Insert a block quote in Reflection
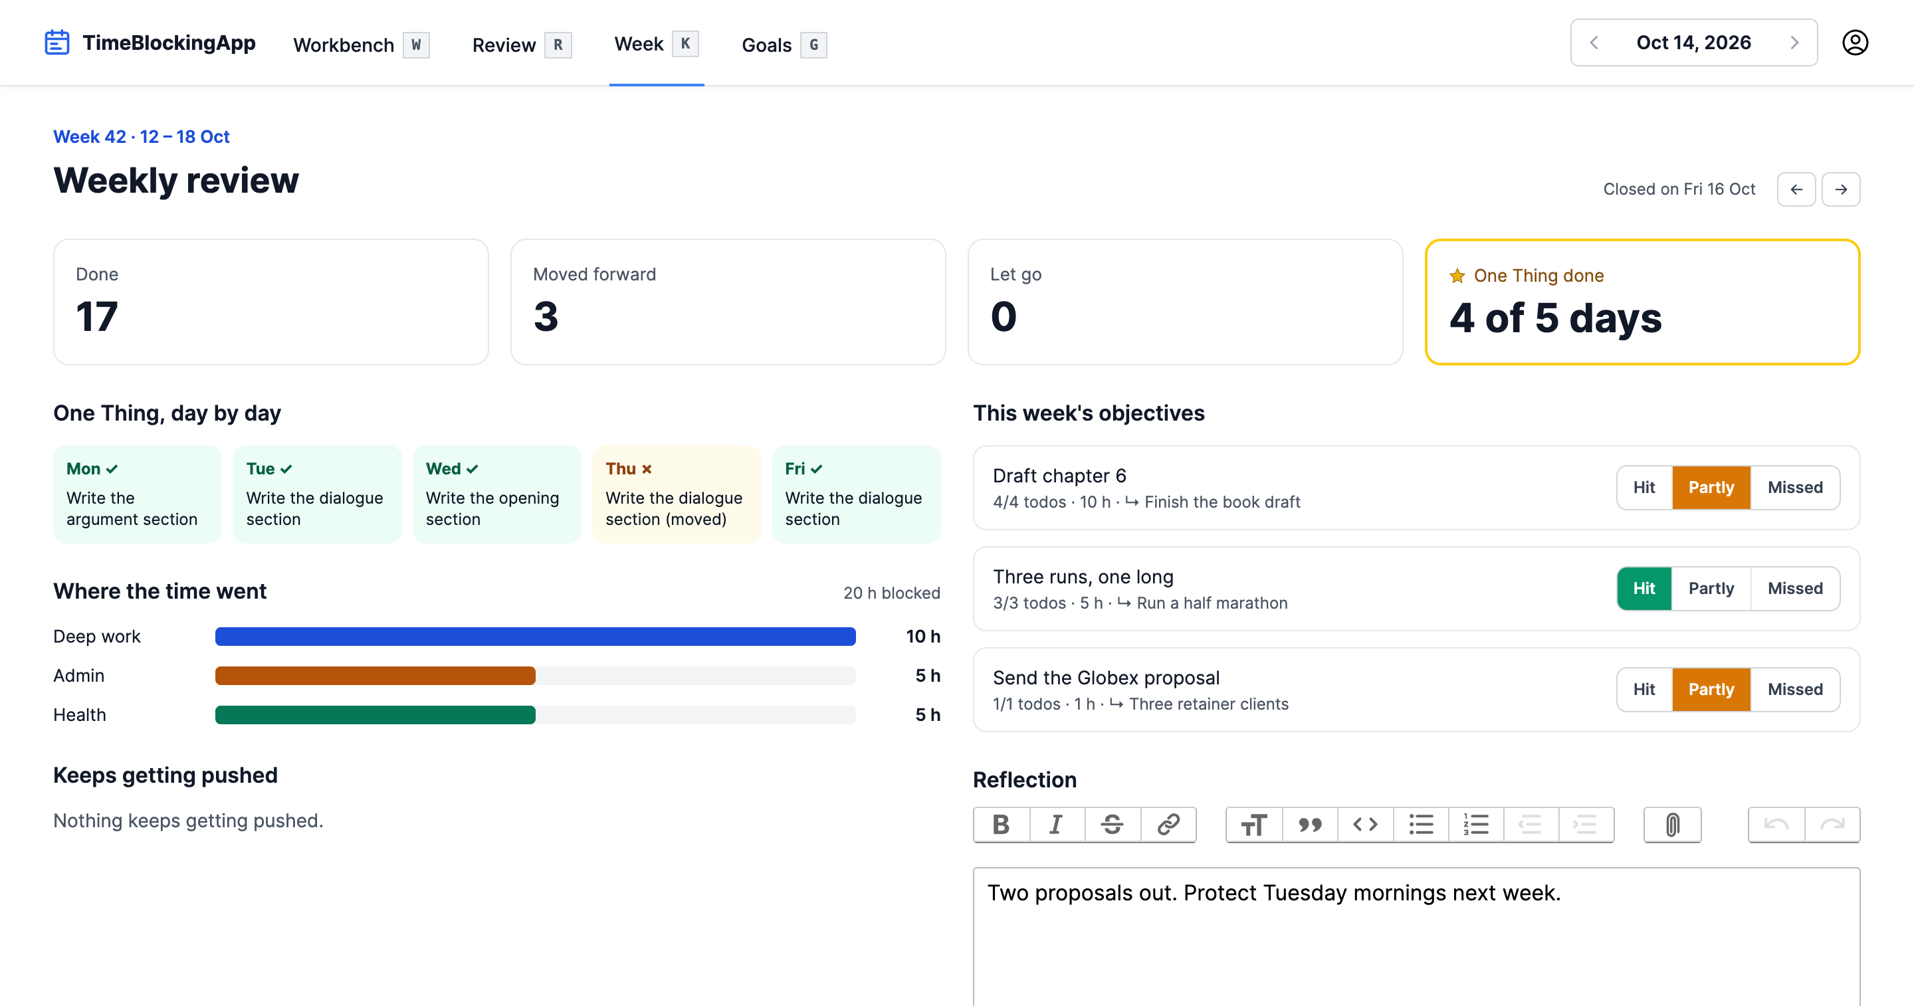This screenshot has height=1006, width=1914. 1309,824
